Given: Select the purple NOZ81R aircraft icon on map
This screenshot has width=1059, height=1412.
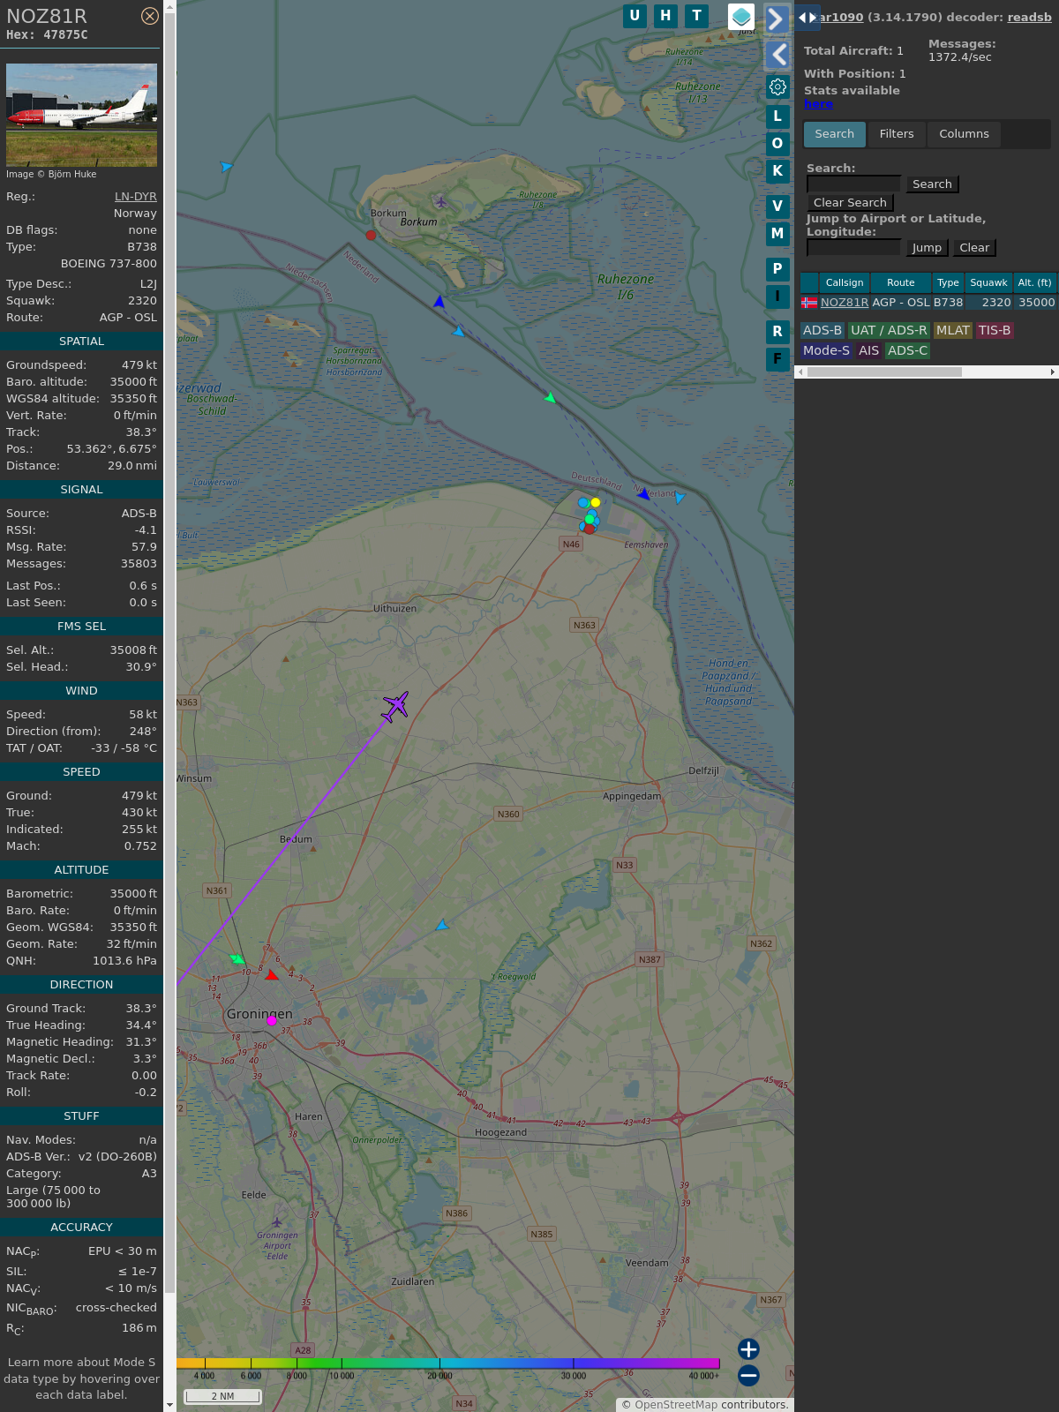Looking at the screenshot, I should 395,706.
